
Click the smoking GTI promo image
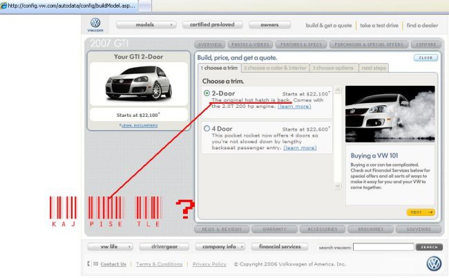click(x=390, y=114)
